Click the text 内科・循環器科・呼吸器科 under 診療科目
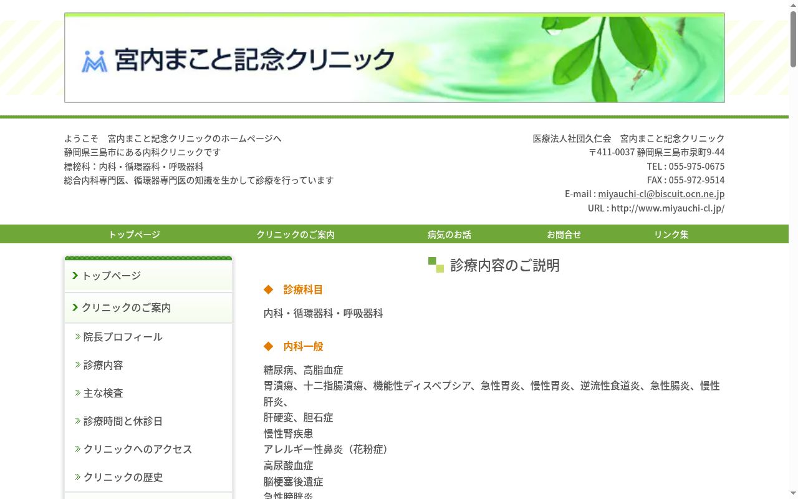 pos(324,313)
